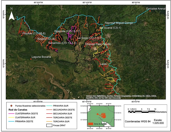Select the Playitas (CO-38-6) sampling point
171x132 pixels.
pos(22,35)
